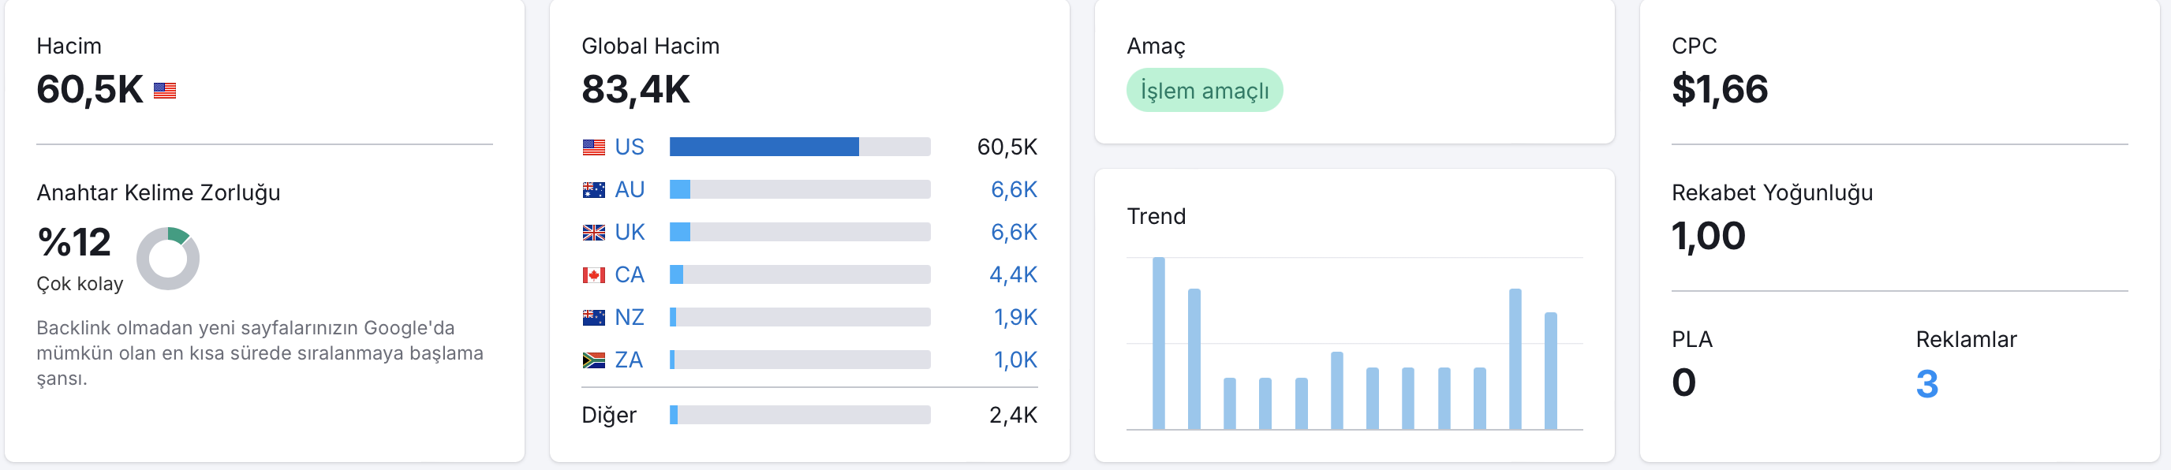Screen dimensions: 2171x470
Task: Click the US volume progress bar
Action: pos(800,147)
